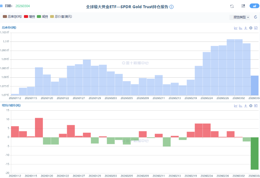This screenshot has height=178, width=260.
Task: Click the tall green bar for 20260304
Action: click(x=255, y=153)
